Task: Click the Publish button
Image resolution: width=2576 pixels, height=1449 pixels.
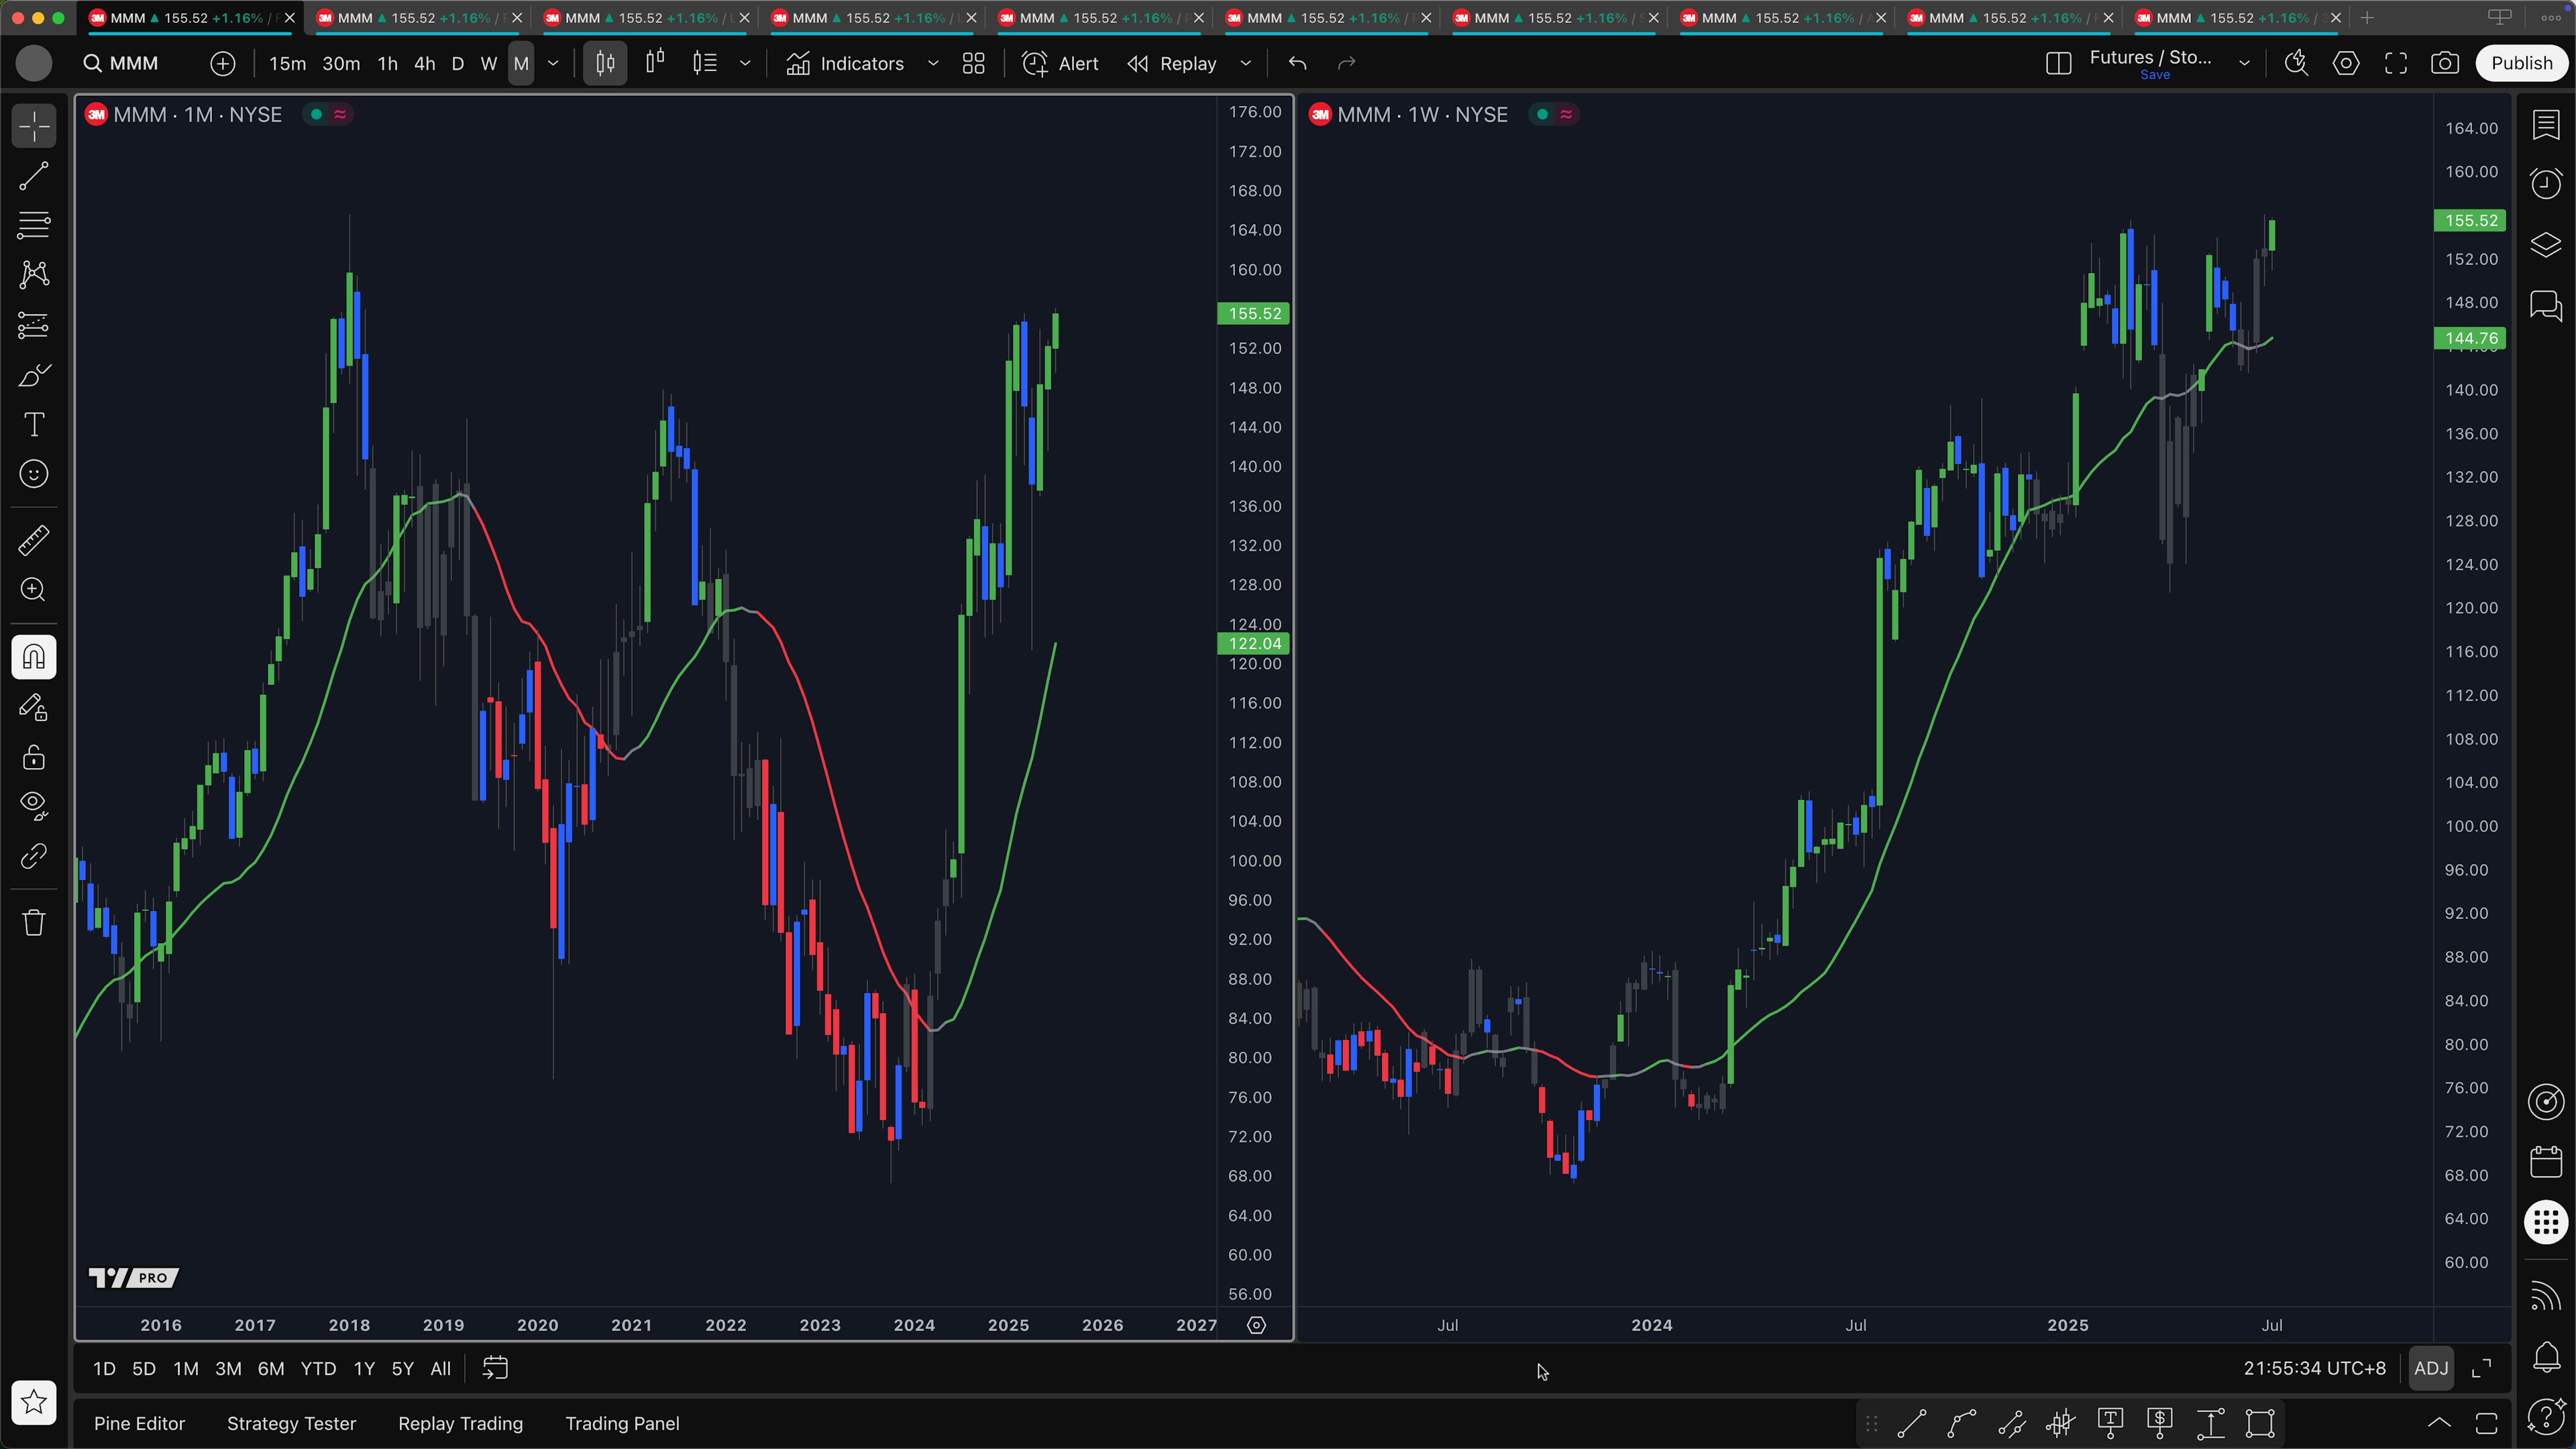Action: tap(2521, 63)
